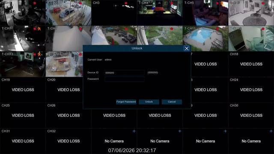Click the red record dot on T-CH11

point(217,29)
